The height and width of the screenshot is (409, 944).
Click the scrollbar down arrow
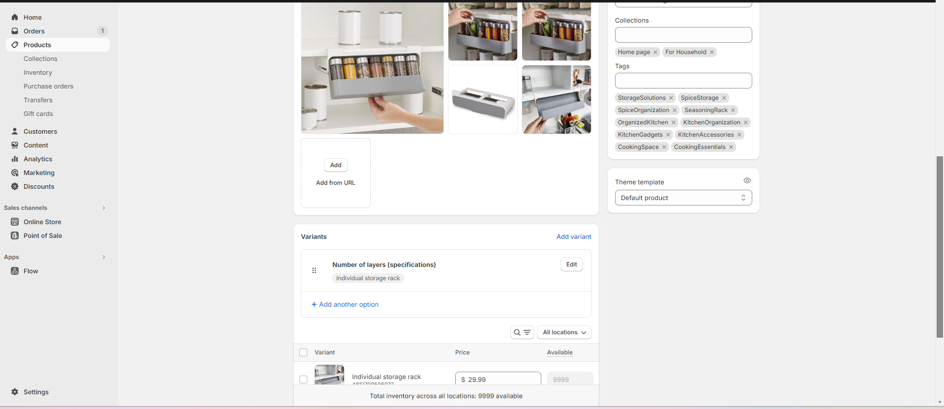(x=940, y=402)
